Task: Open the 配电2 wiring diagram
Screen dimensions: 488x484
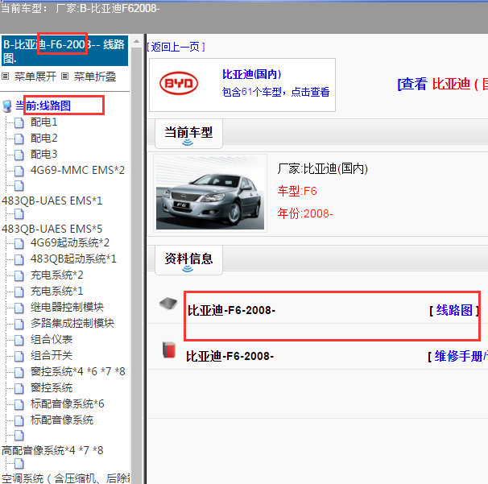Action: pos(43,139)
